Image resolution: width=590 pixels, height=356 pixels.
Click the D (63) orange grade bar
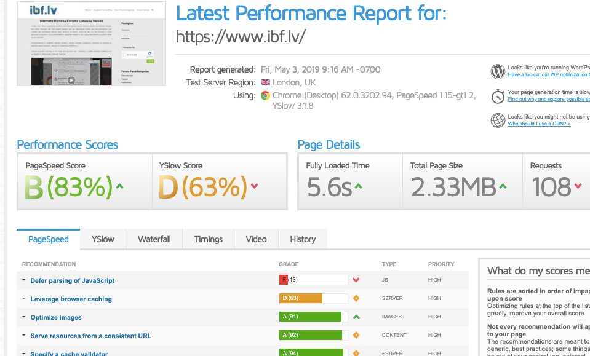(301, 299)
